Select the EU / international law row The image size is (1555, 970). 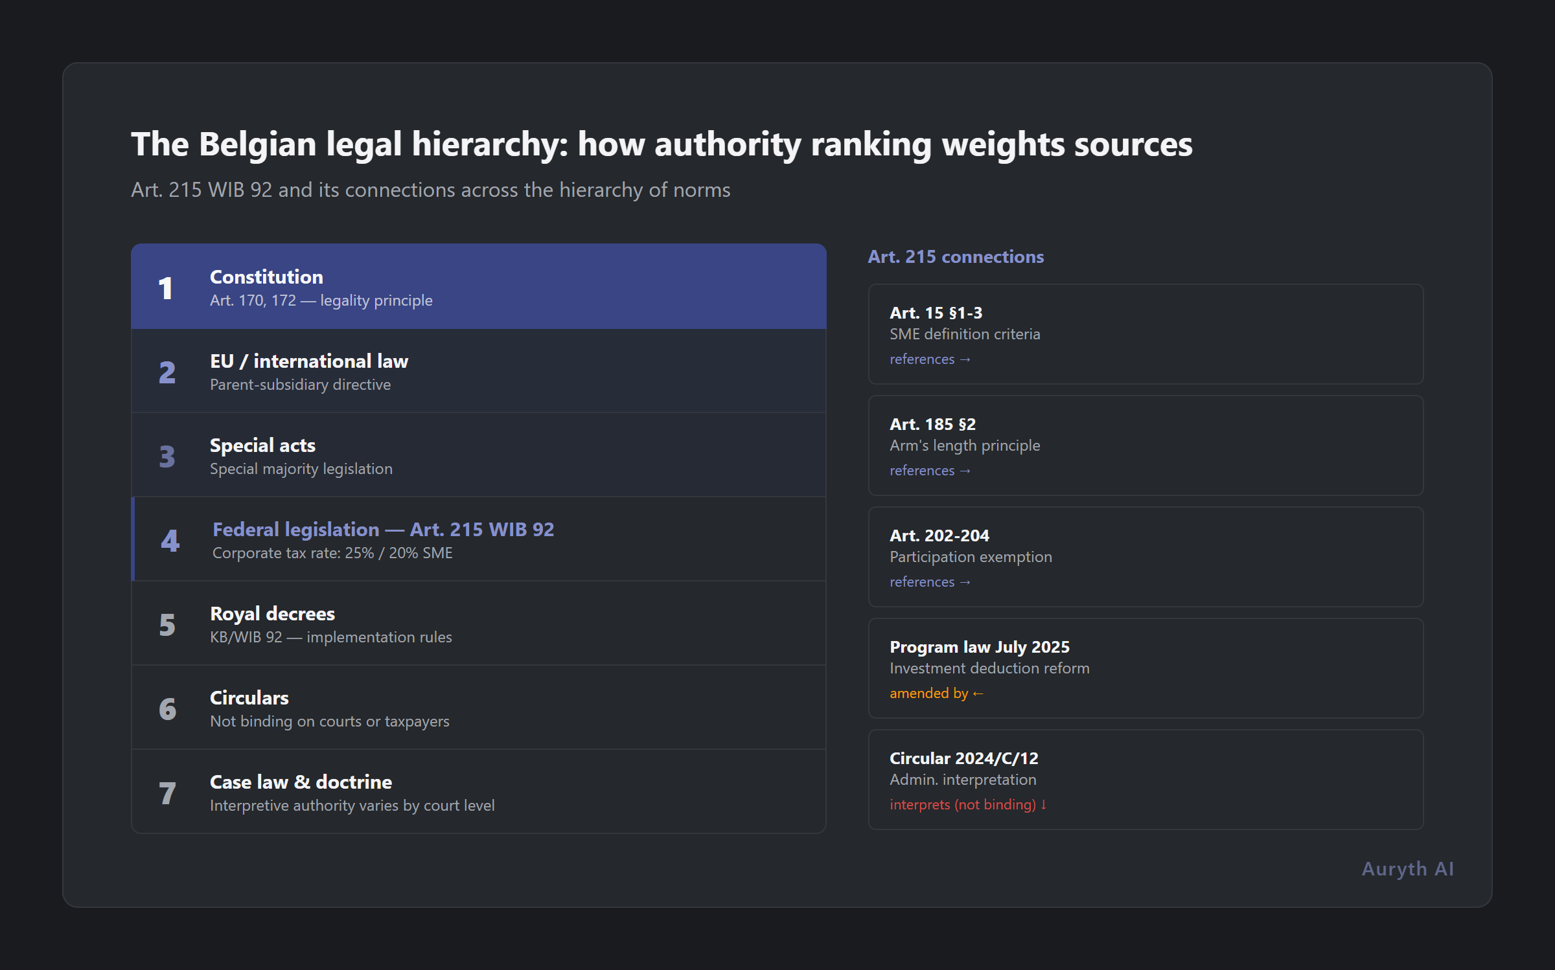click(479, 370)
